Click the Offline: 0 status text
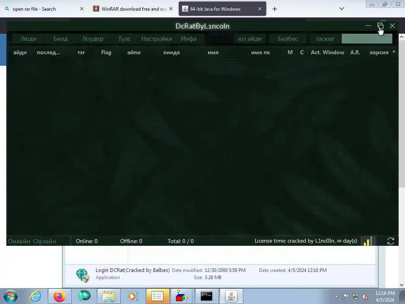This screenshot has width=405, height=304. [x=131, y=241]
